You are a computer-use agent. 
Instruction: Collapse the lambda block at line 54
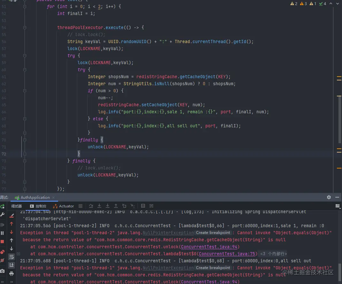(25, 28)
